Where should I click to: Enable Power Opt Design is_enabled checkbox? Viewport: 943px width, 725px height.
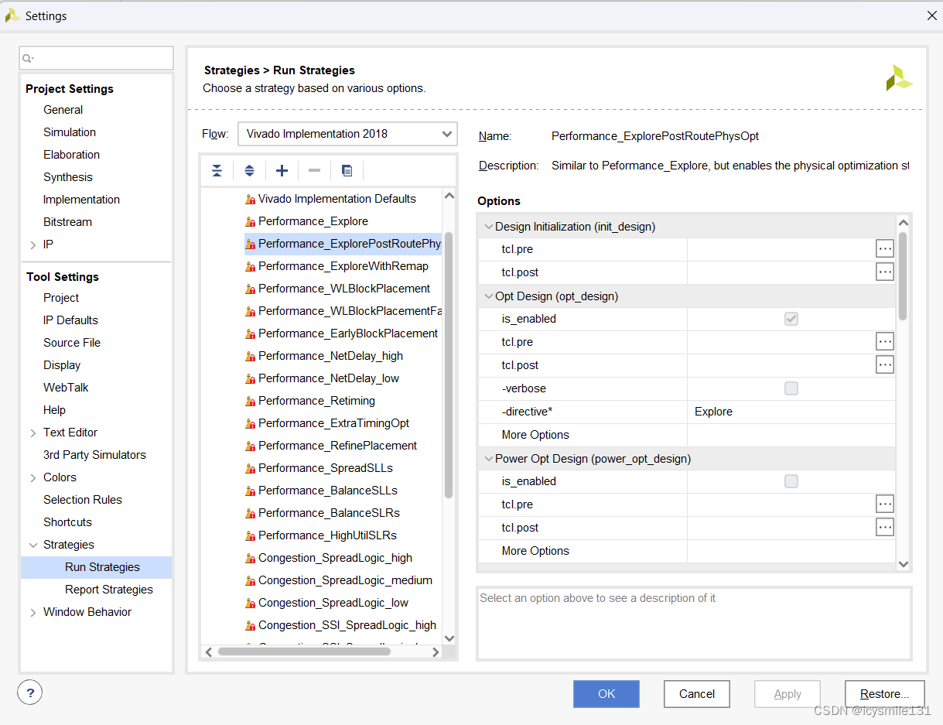(x=791, y=481)
